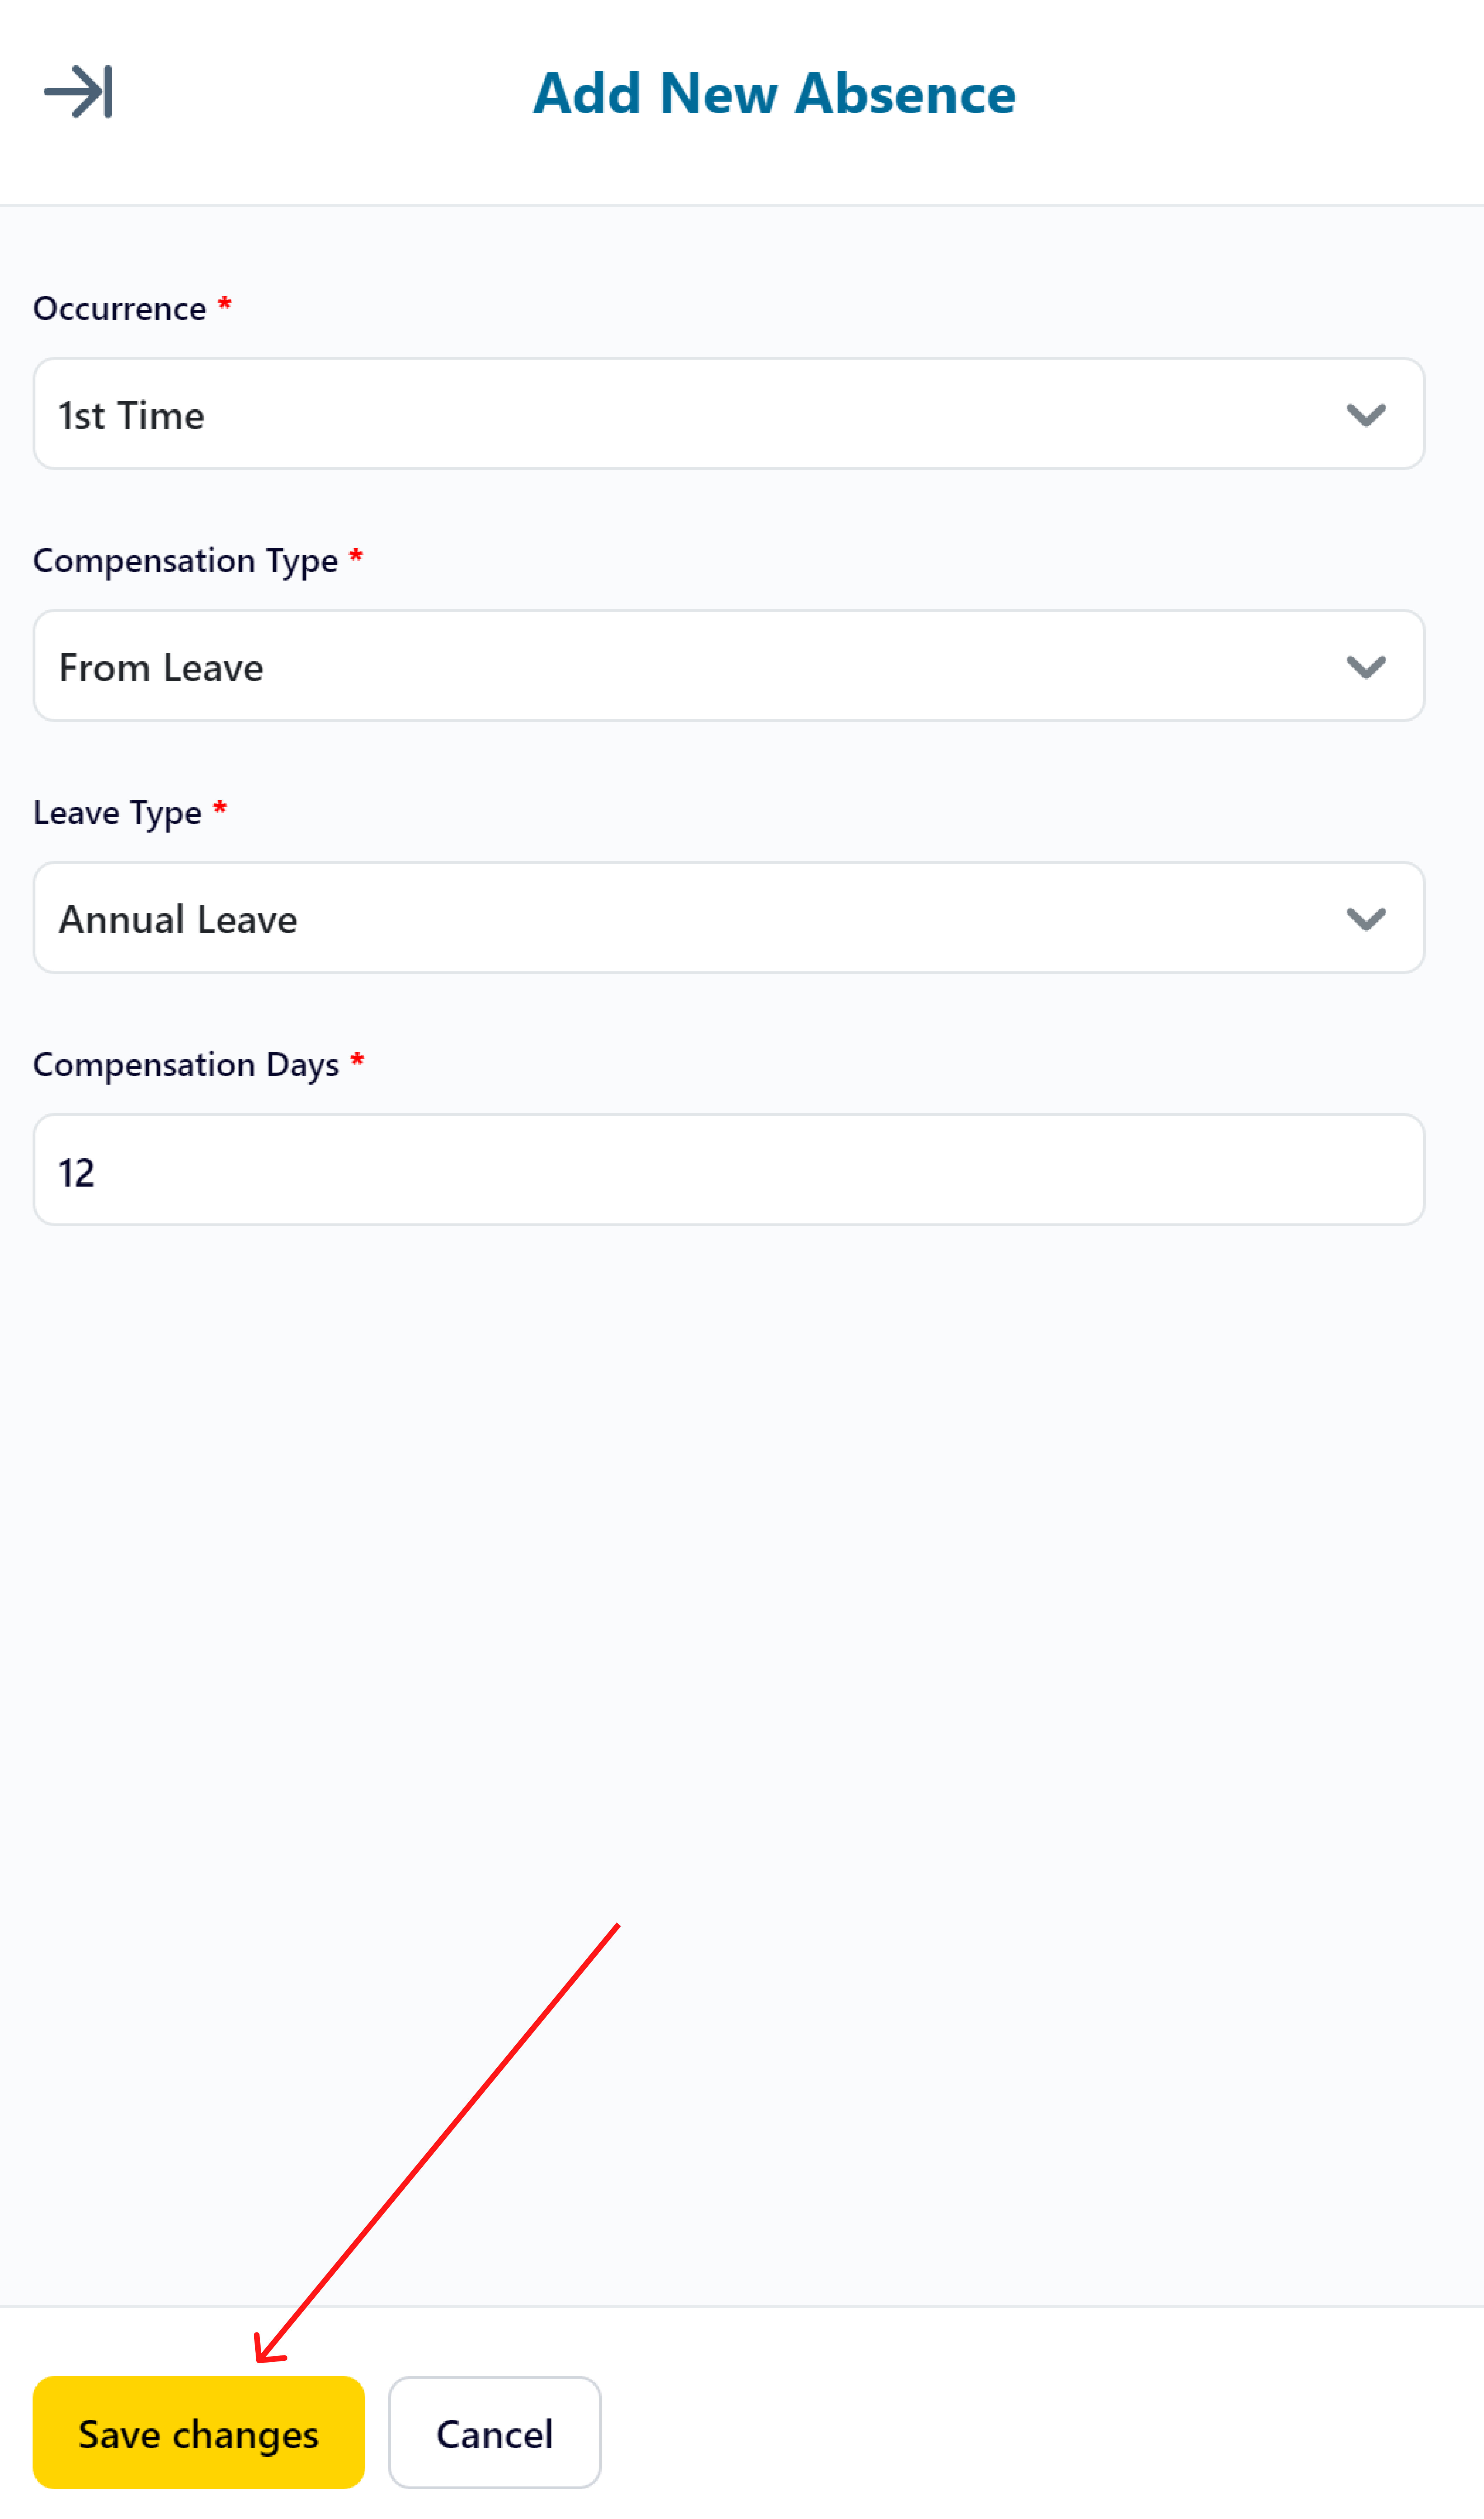This screenshot has height=2519, width=1484.
Task: Click the Compensation Type chevron arrow
Action: pyautogui.click(x=1366, y=666)
